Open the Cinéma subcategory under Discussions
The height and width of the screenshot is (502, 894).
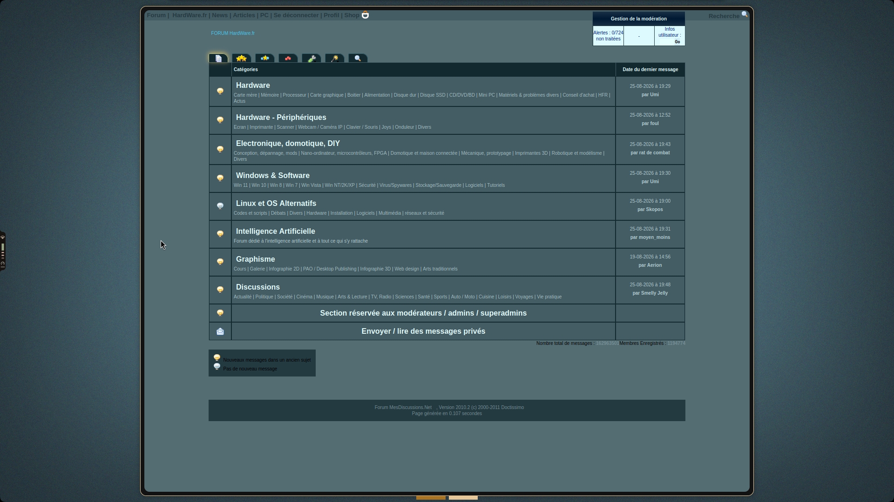pyautogui.click(x=305, y=297)
